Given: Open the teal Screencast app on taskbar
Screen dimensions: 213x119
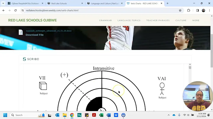Looking at the screenshot, I should click(x=79, y=115).
